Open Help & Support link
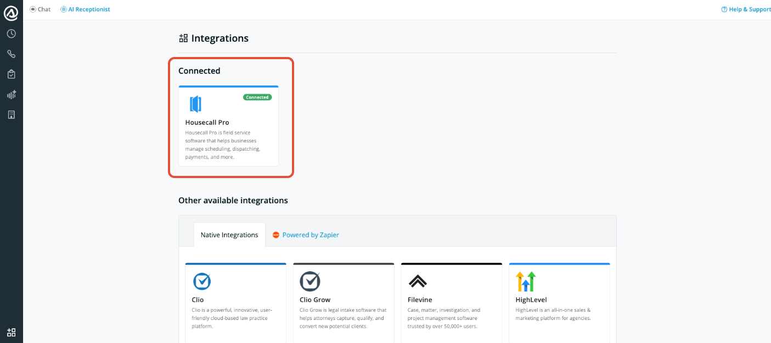 point(746,9)
